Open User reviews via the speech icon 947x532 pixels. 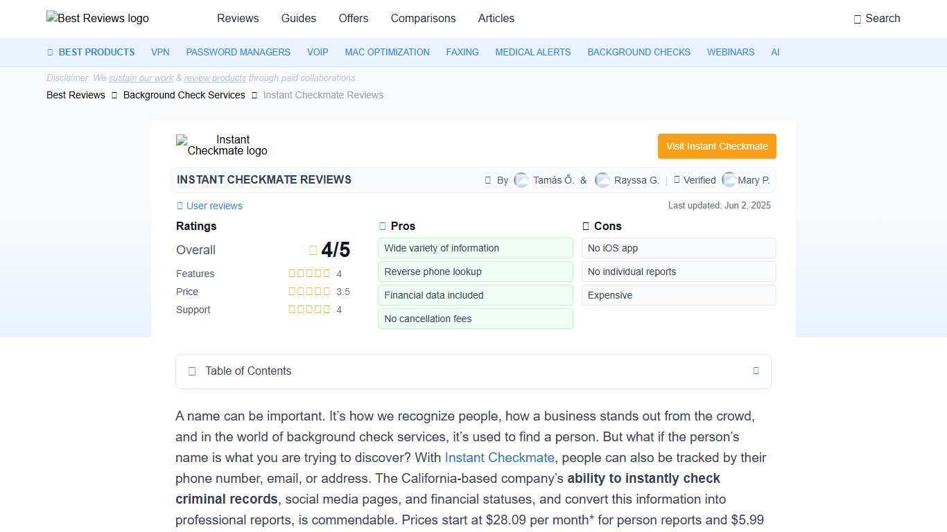pyautogui.click(x=178, y=206)
